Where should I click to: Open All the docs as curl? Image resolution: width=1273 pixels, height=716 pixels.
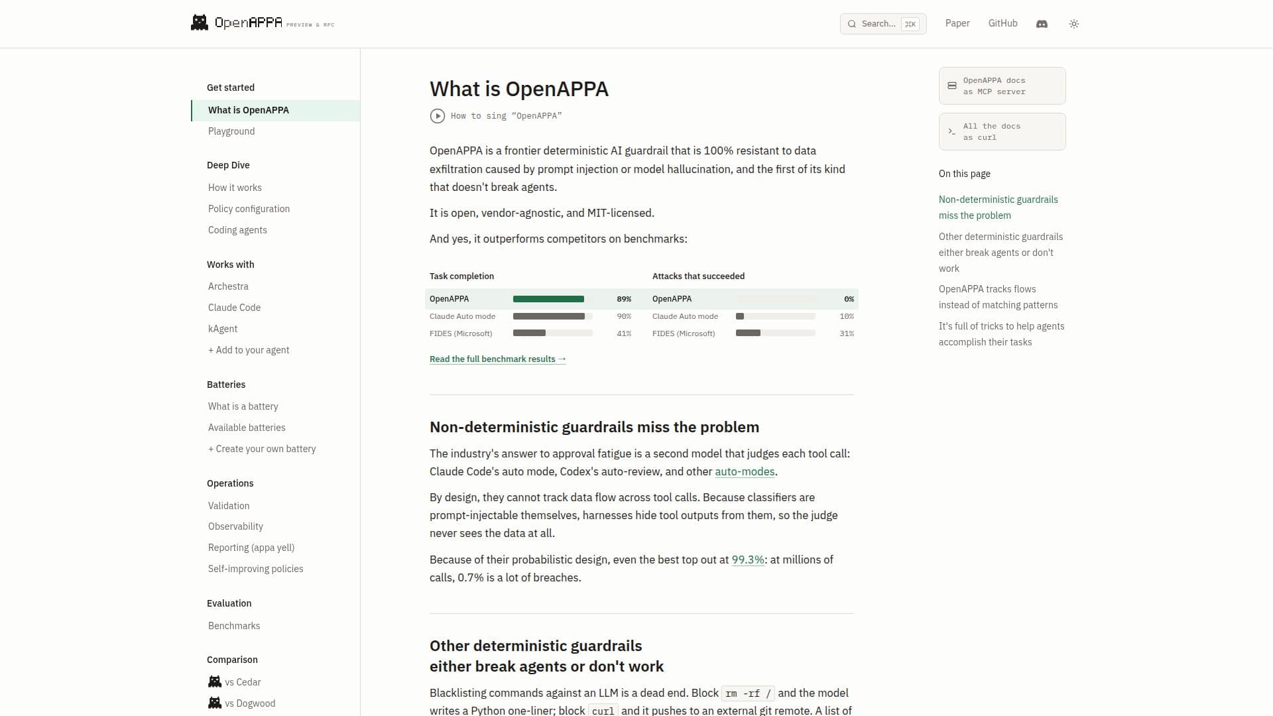pos(1002,131)
